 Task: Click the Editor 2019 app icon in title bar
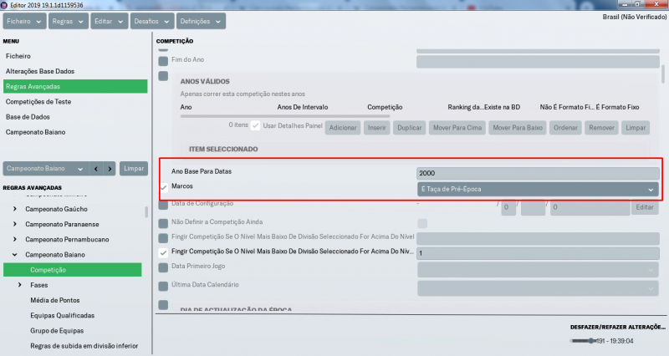[x=4, y=4]
